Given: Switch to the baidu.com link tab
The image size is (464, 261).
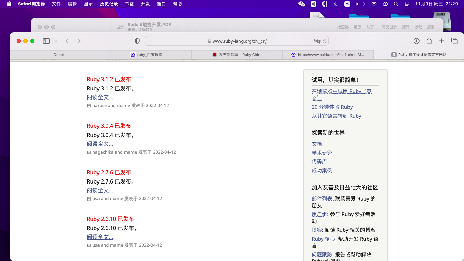Looking at the screenshot, I should point(328,55).
